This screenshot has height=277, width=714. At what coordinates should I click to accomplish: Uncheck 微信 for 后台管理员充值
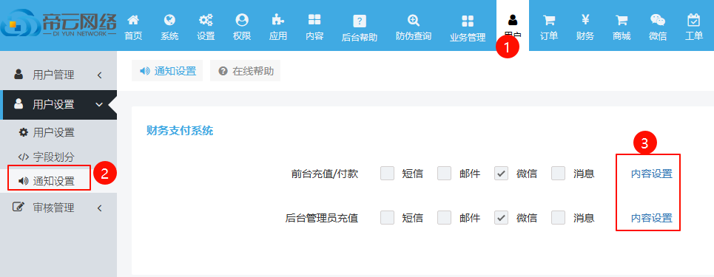pyautogui.click(x=502, y=218)
